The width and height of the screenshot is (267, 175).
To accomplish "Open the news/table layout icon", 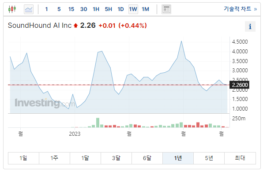I will coord(166,9).
